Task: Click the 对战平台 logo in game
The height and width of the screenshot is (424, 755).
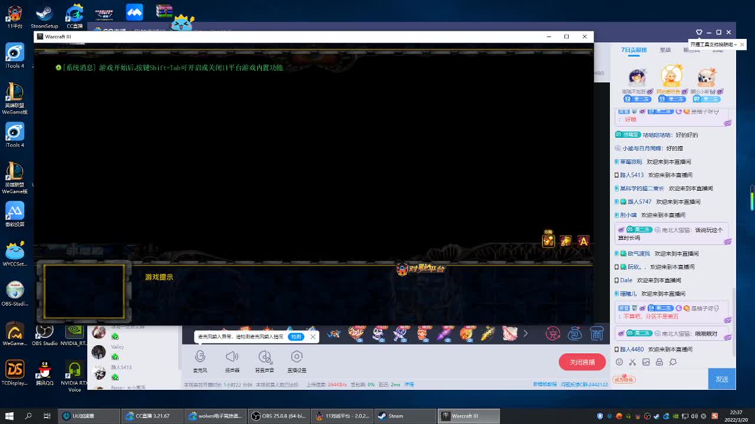Action: click(x=421, y=269)
